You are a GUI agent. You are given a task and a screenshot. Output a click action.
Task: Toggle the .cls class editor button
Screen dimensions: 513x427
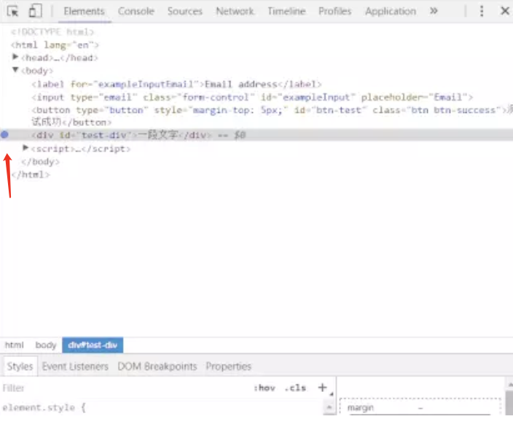coord(295,388)
